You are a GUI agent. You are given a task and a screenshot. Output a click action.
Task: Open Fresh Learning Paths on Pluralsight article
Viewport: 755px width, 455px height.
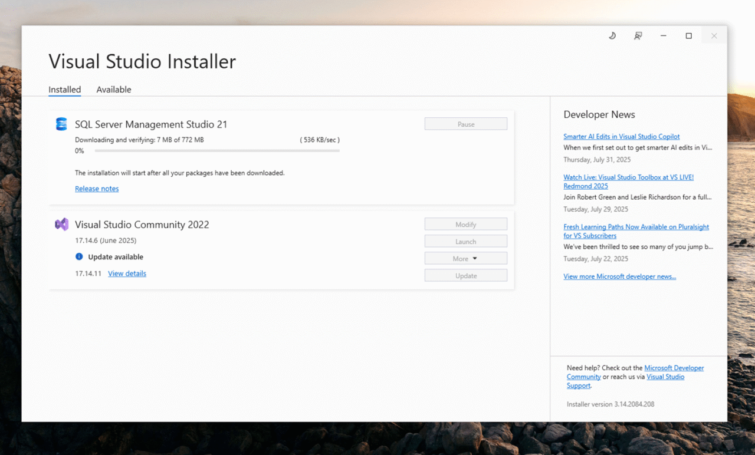[x=636, y=231]
